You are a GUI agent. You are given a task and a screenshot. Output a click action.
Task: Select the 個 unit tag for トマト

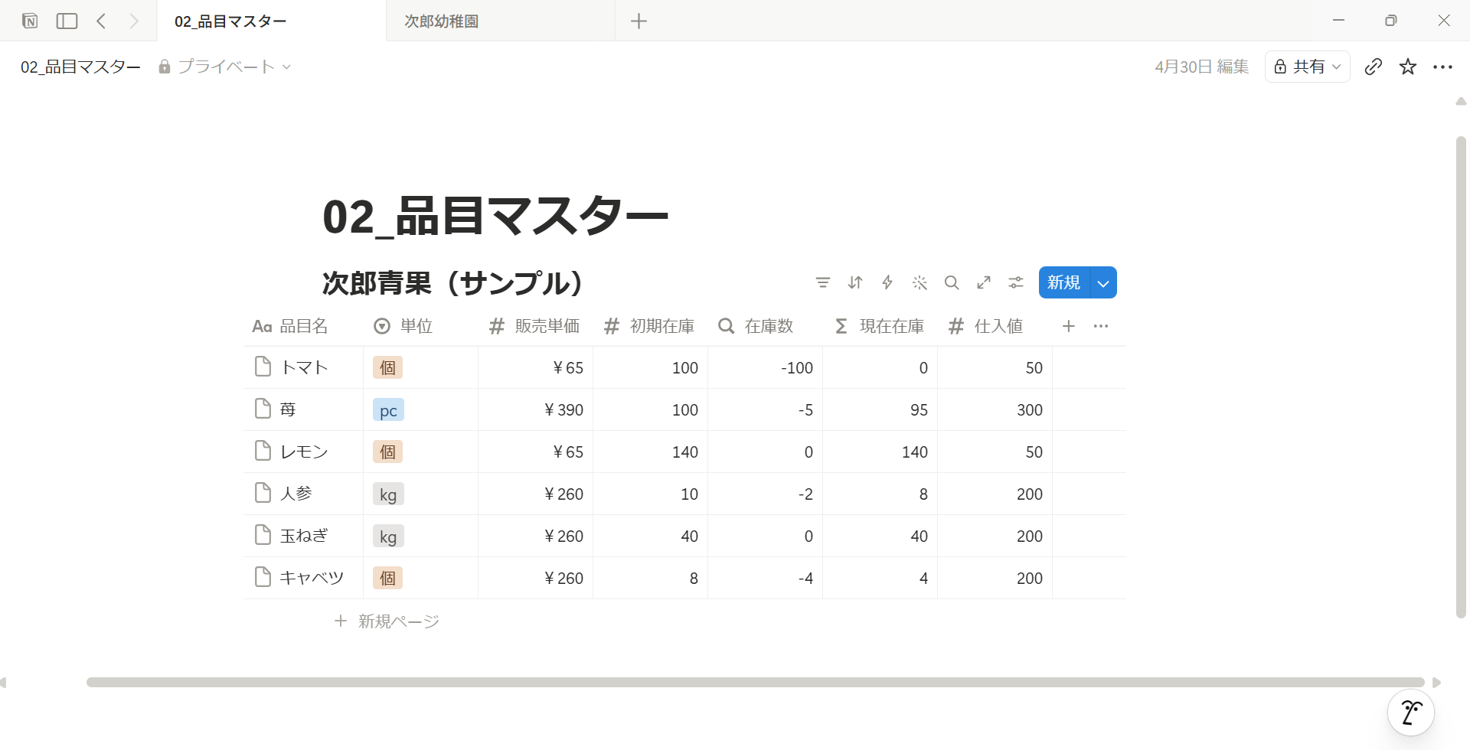[387, 367]
